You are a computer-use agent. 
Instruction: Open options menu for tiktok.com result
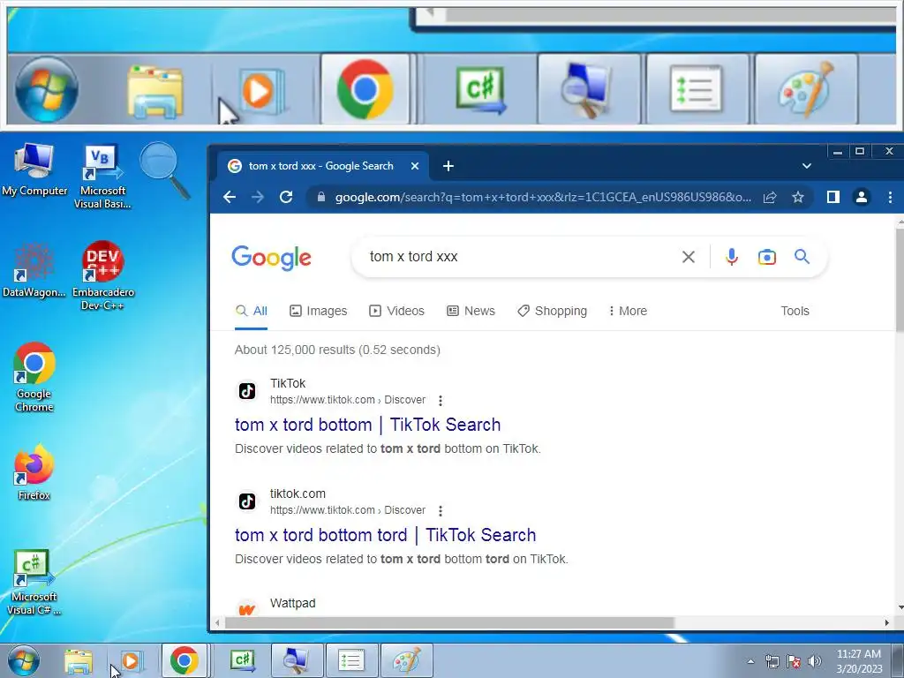(441, 510)
